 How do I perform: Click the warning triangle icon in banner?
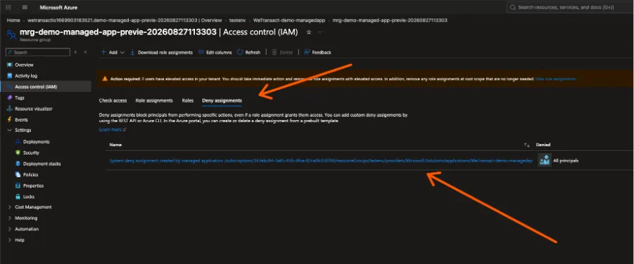click(105, 79)
